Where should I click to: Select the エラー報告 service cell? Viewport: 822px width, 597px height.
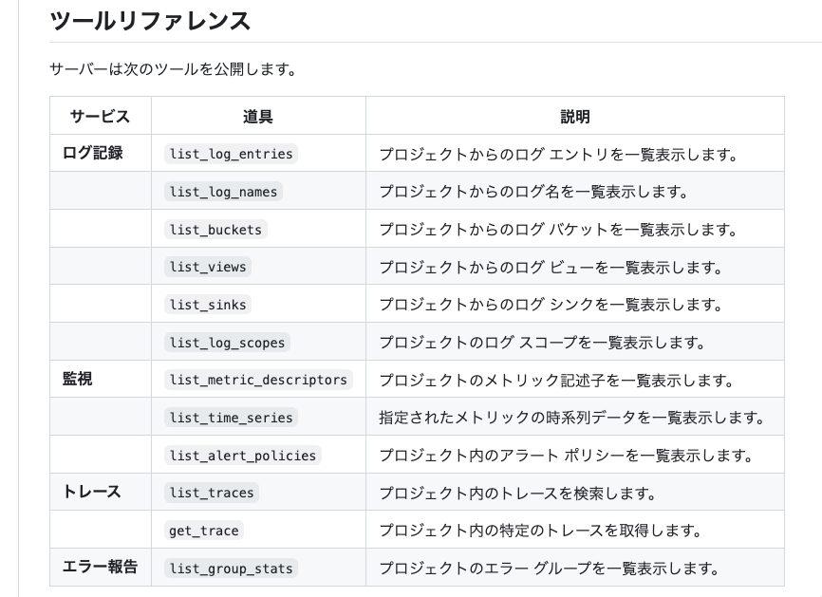(100, 568)
